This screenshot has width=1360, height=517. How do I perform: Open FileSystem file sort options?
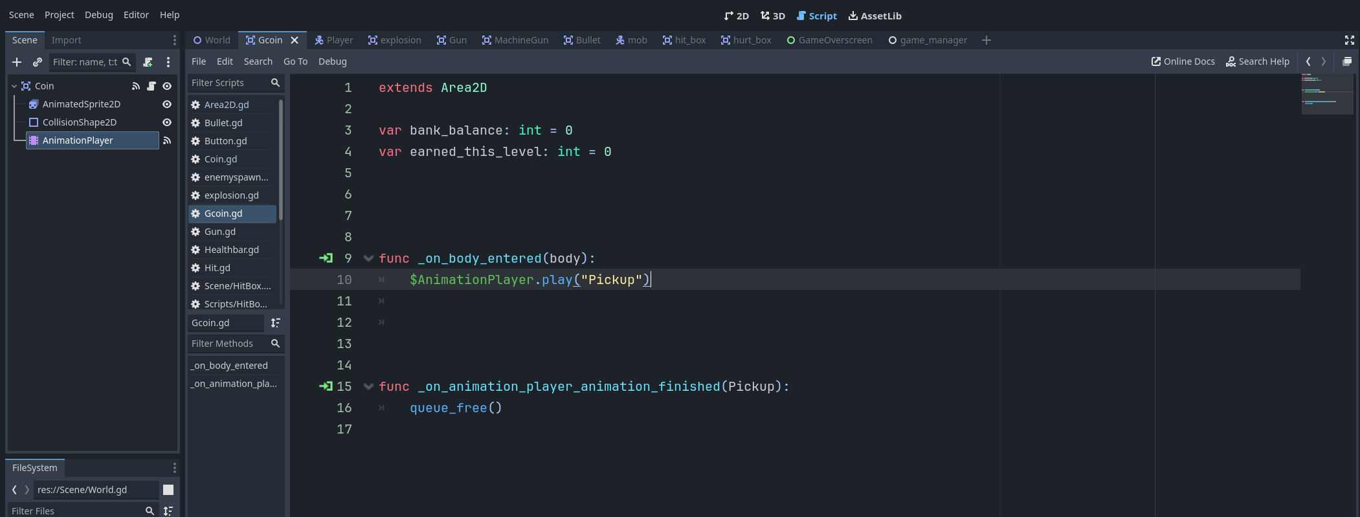[x=168, y=511]
